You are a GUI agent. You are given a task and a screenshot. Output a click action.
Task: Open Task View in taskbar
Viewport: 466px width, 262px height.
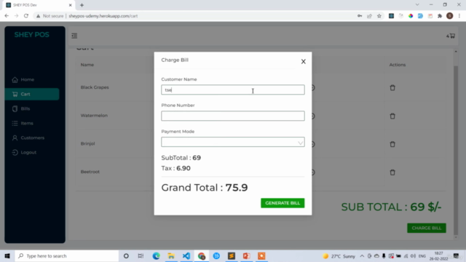click(x=141, y=255)
